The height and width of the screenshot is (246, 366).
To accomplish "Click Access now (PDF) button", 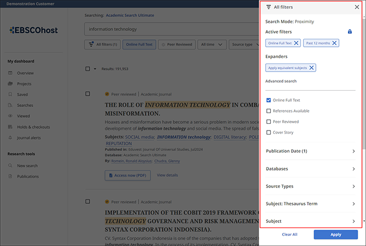I will pos(127,175).
